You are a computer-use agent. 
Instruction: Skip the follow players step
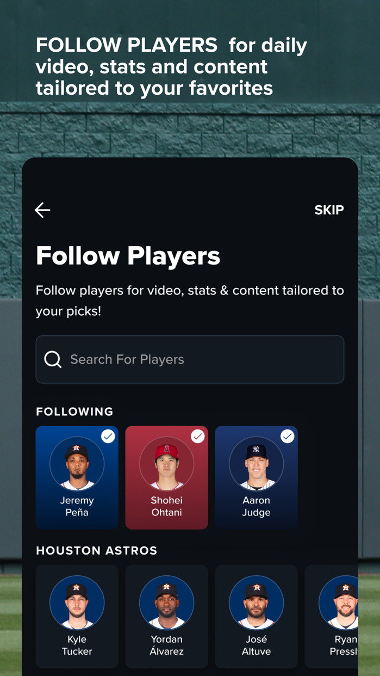[x=329, y=210]
